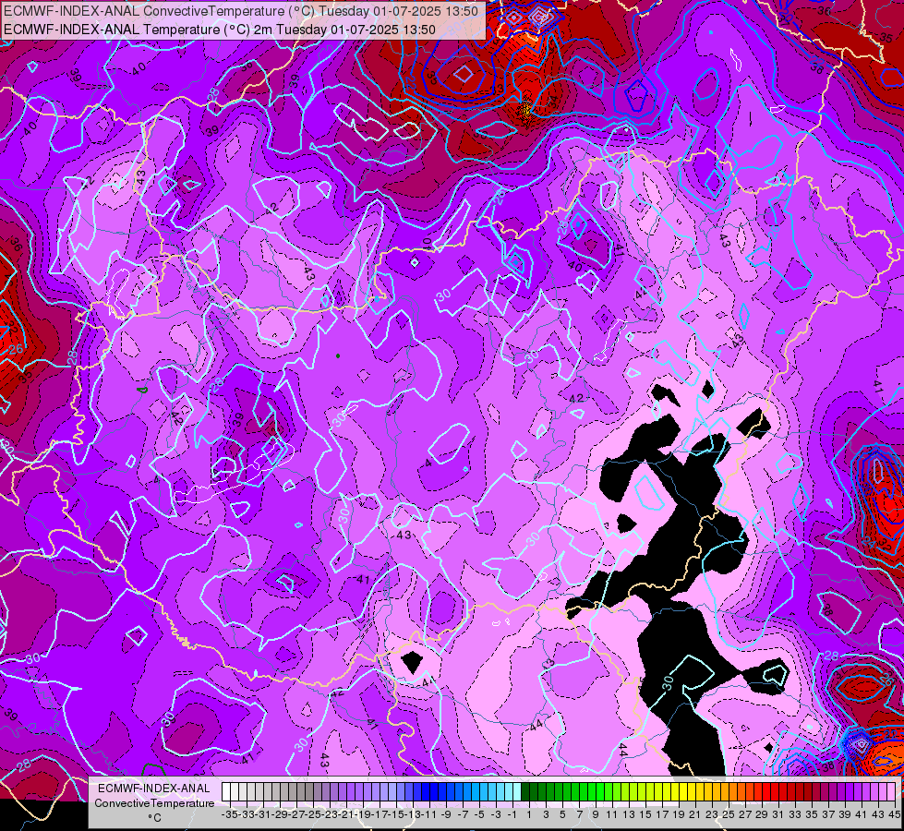Click the '17' tick label on the legend
The height and width of the screenshot is (831, 904).
tap(662, 814)
